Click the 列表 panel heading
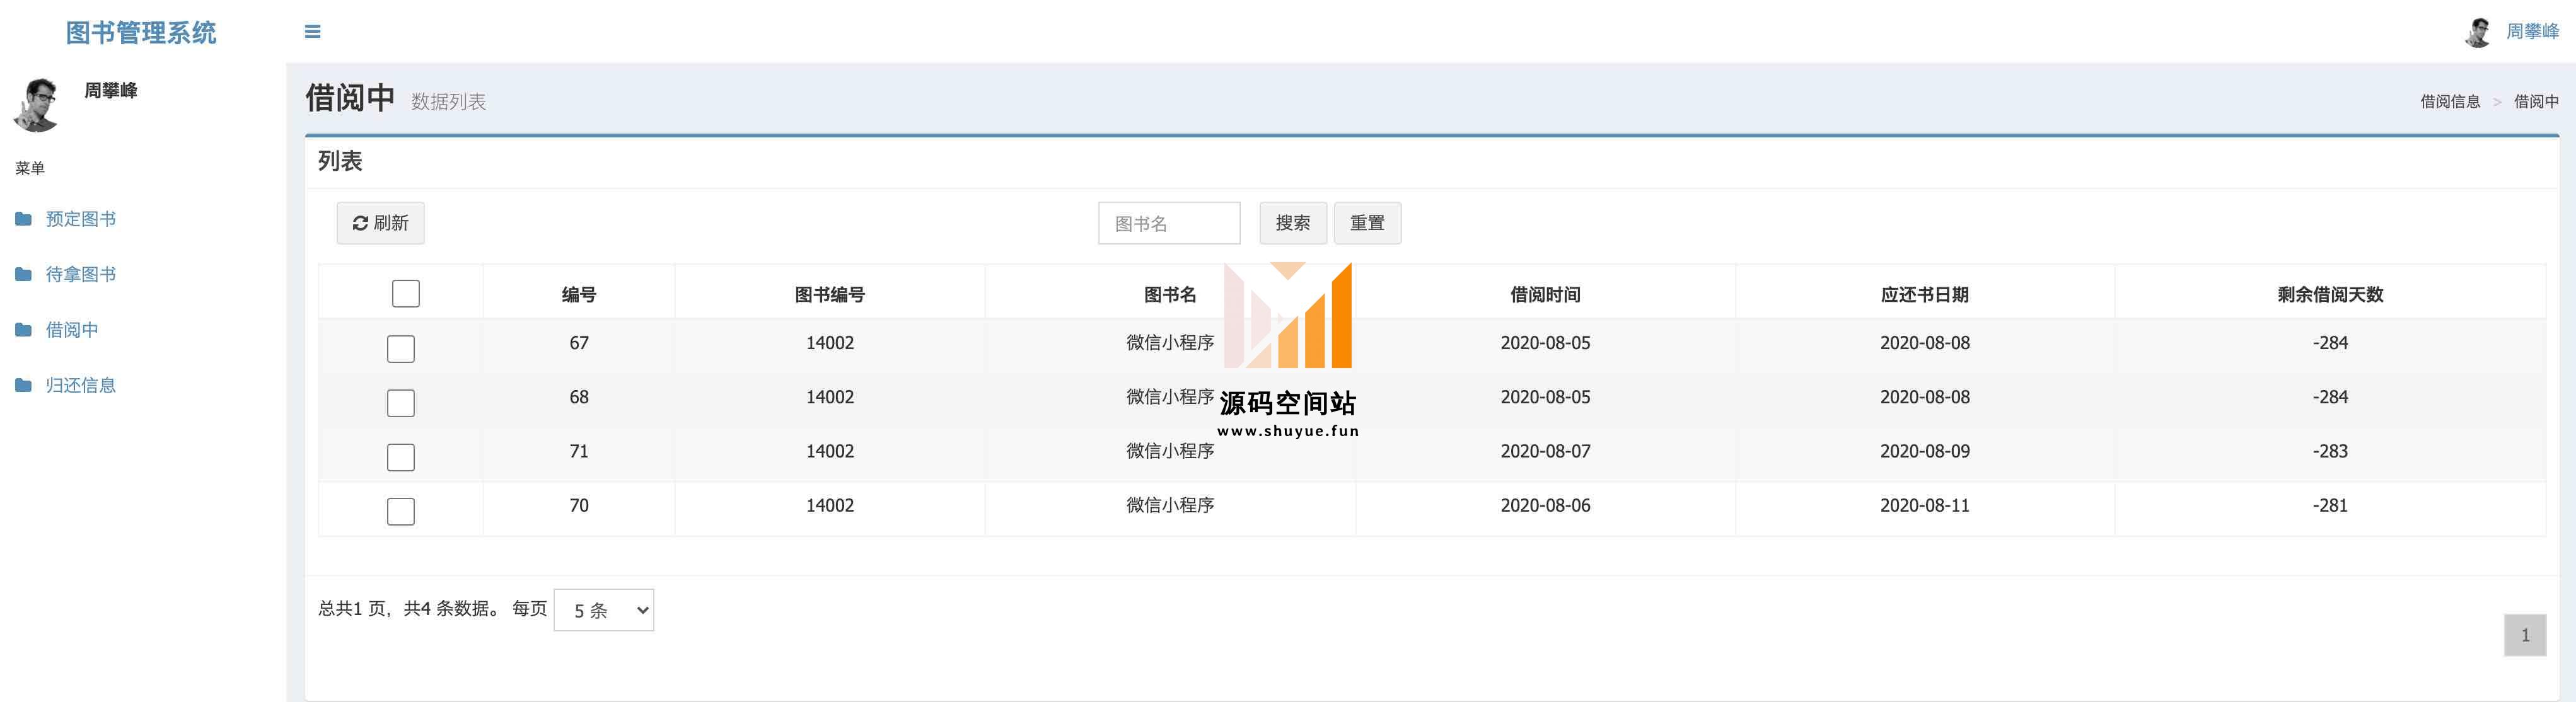This screenshot has width=2576, height=702. click(340, 161)
